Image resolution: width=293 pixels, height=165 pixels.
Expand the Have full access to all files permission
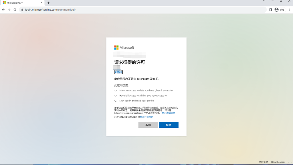116,96
